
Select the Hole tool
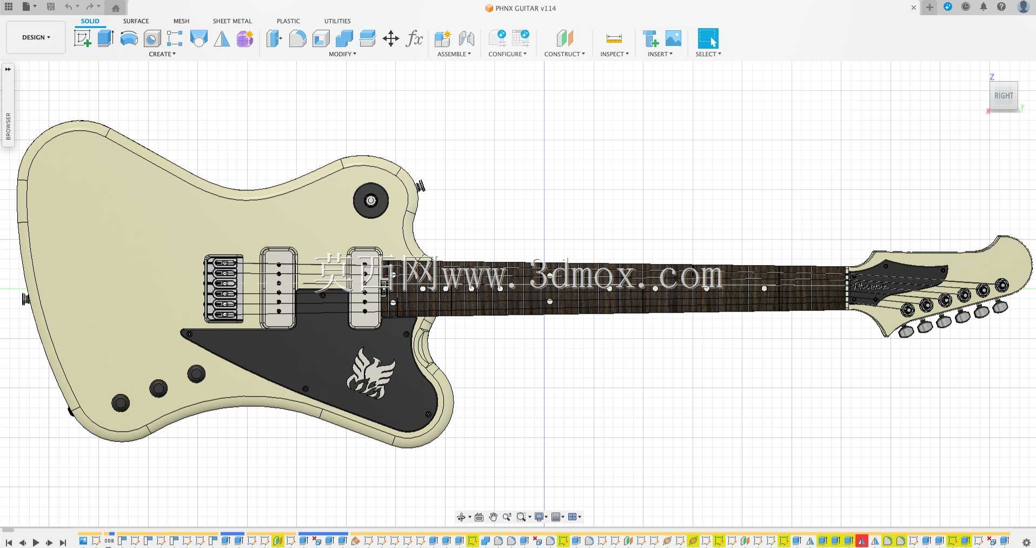tap(152, 38)
